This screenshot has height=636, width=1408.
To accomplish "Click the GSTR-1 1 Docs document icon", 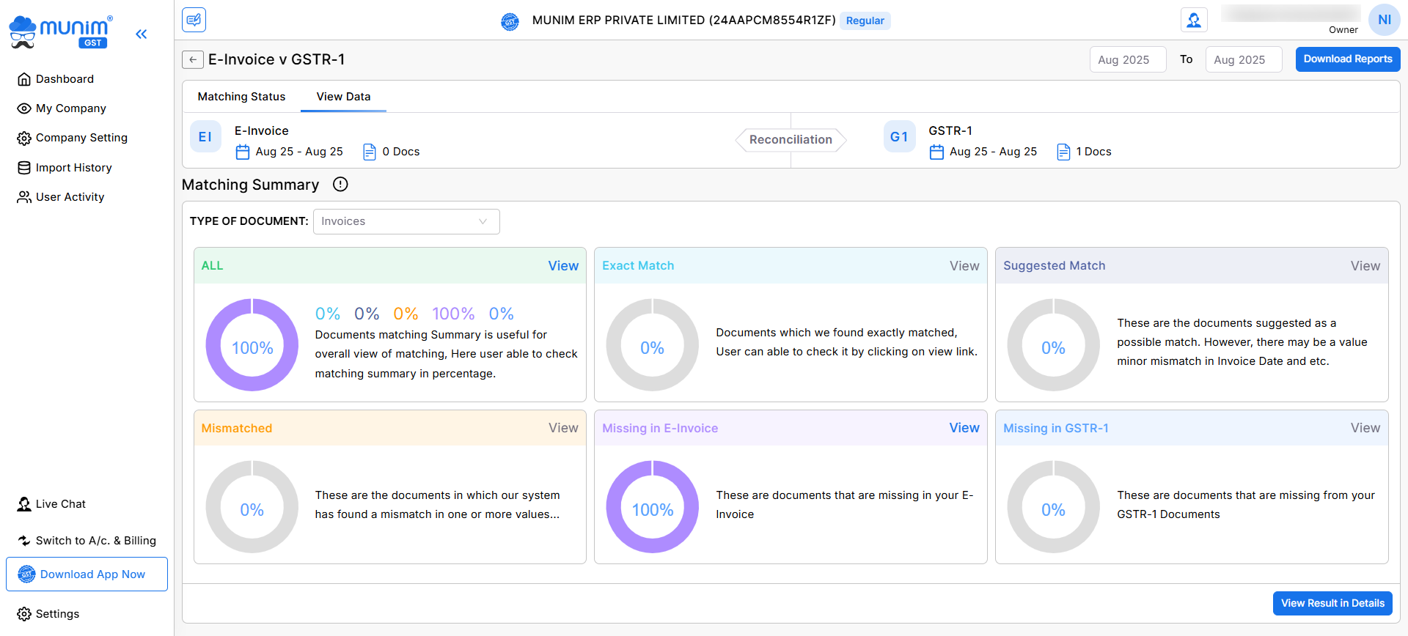I will pos(1063,152).
